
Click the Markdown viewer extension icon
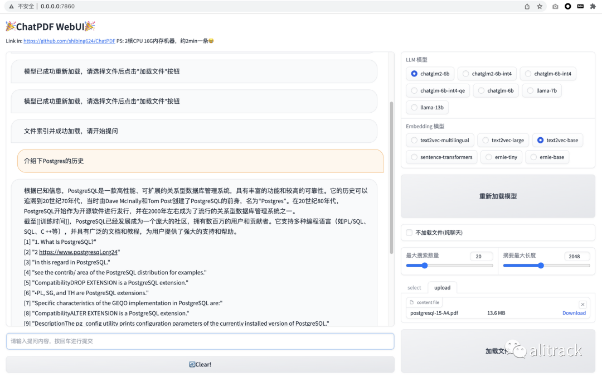pyautogui.click(x=581, y=6)
